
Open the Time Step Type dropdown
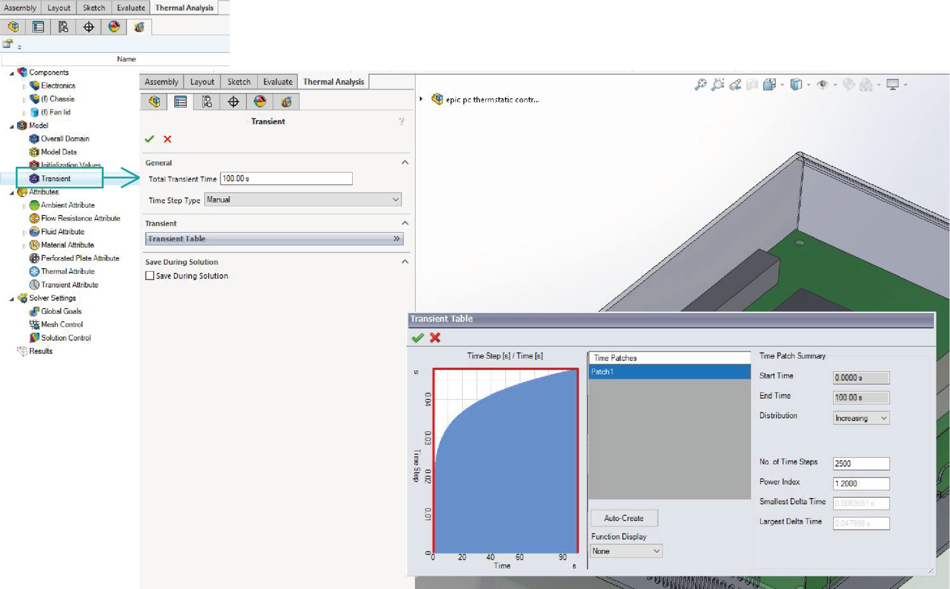coord(302,200)
